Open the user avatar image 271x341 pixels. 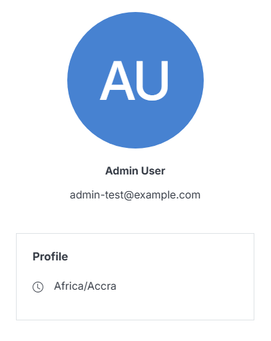(x=135, y=80)
